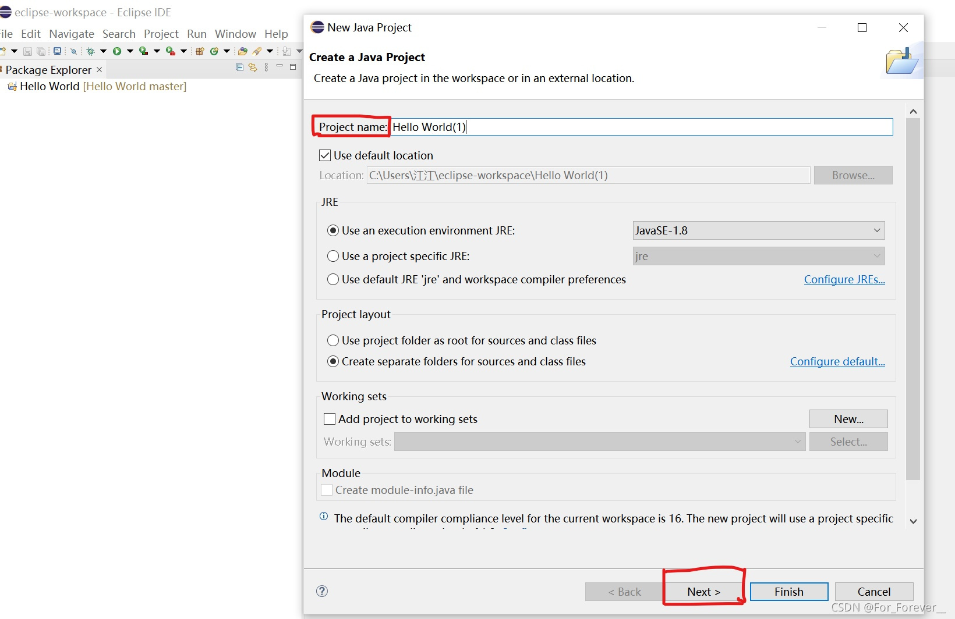Click the Search flashlight toolbar icon

257,51
